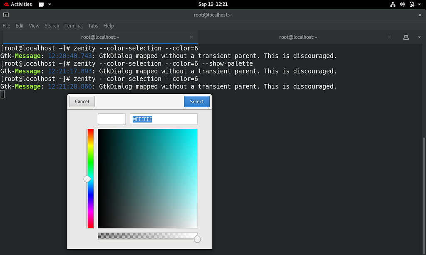The image size is (426, 255).
Task: Open the Help menu
Action: click(109, 26)
